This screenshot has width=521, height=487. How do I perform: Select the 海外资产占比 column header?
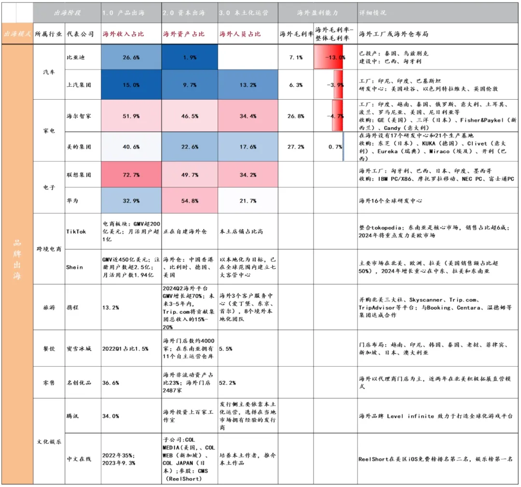[190, 34]
